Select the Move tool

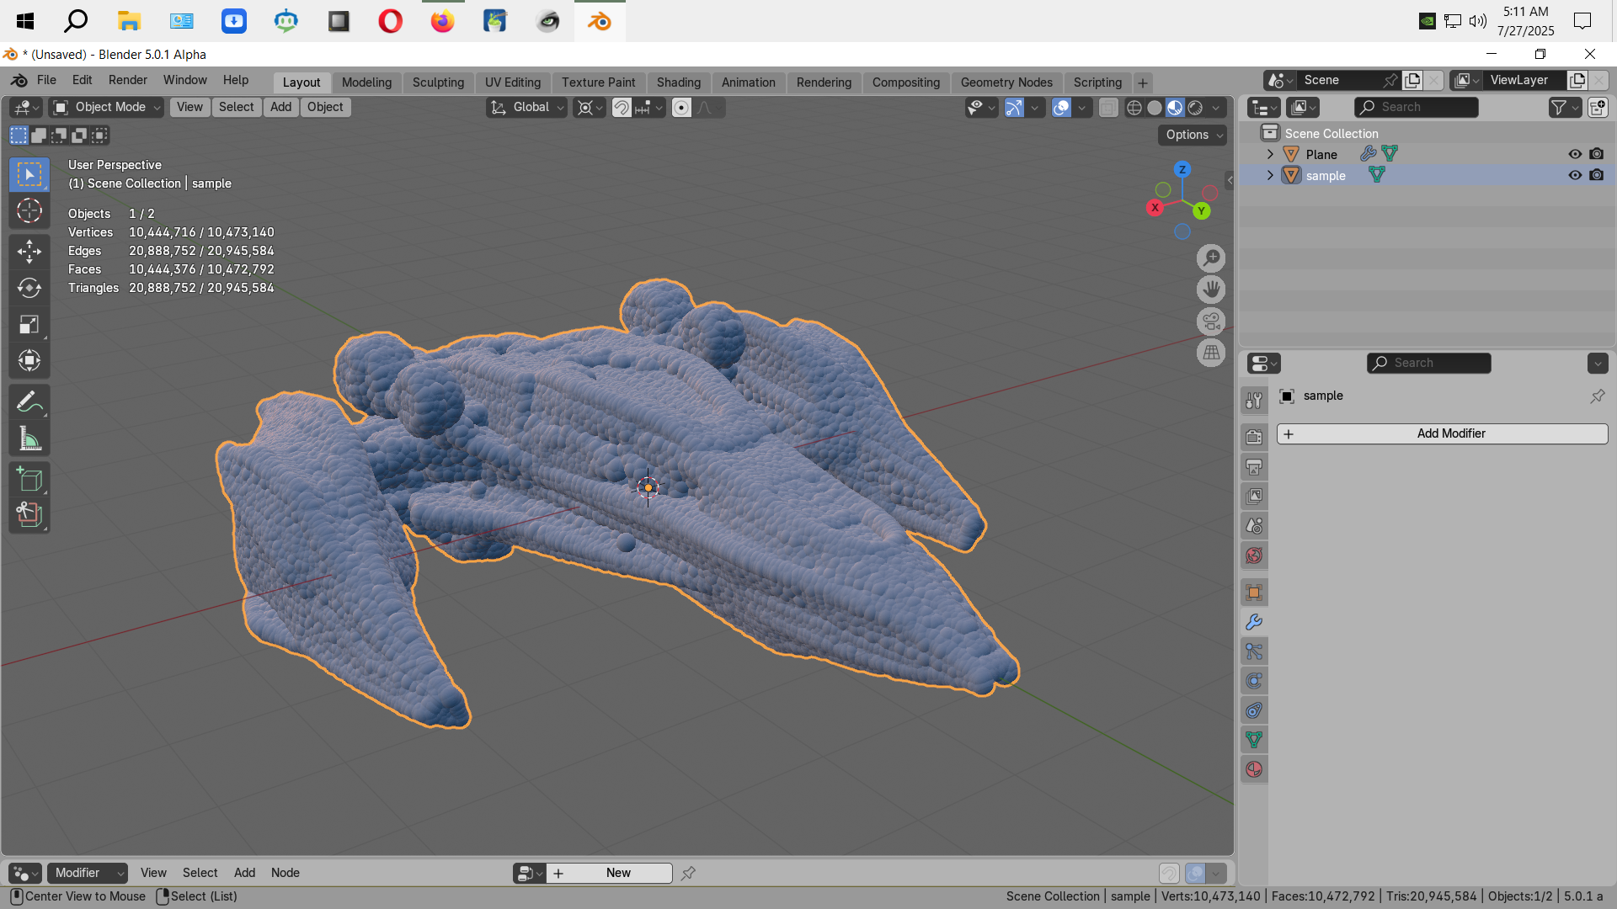pyautogui.click(x=29, y=251)
